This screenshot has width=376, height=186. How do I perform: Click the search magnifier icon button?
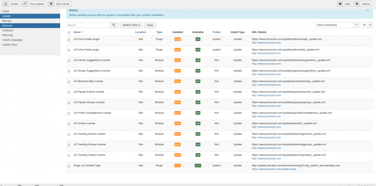pos(114,25)
